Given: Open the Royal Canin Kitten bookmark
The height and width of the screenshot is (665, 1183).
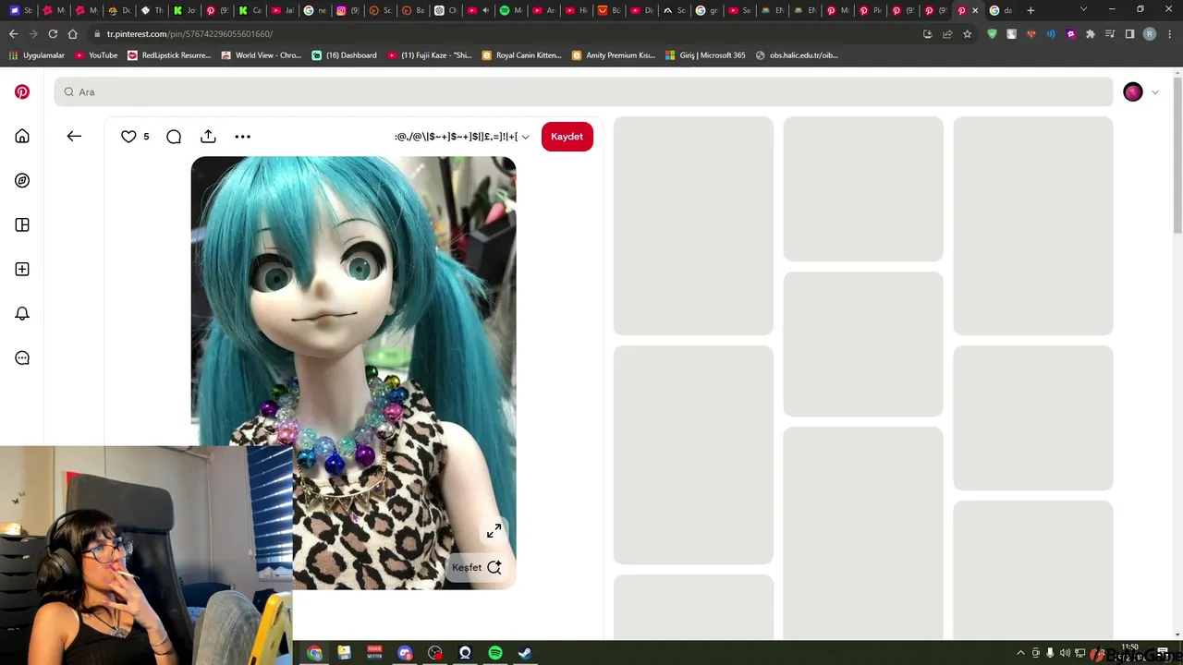Looking at the screenshot, I should (x=521, y=55).
